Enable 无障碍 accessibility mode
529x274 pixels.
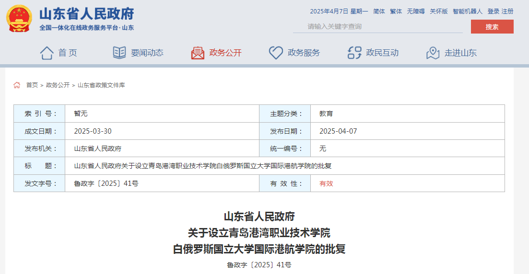416,11
